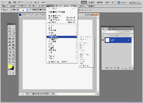143x103 pixels.
Task: Switch to the Design workspace
Action: pyautogui.click(x=91, y=3)
